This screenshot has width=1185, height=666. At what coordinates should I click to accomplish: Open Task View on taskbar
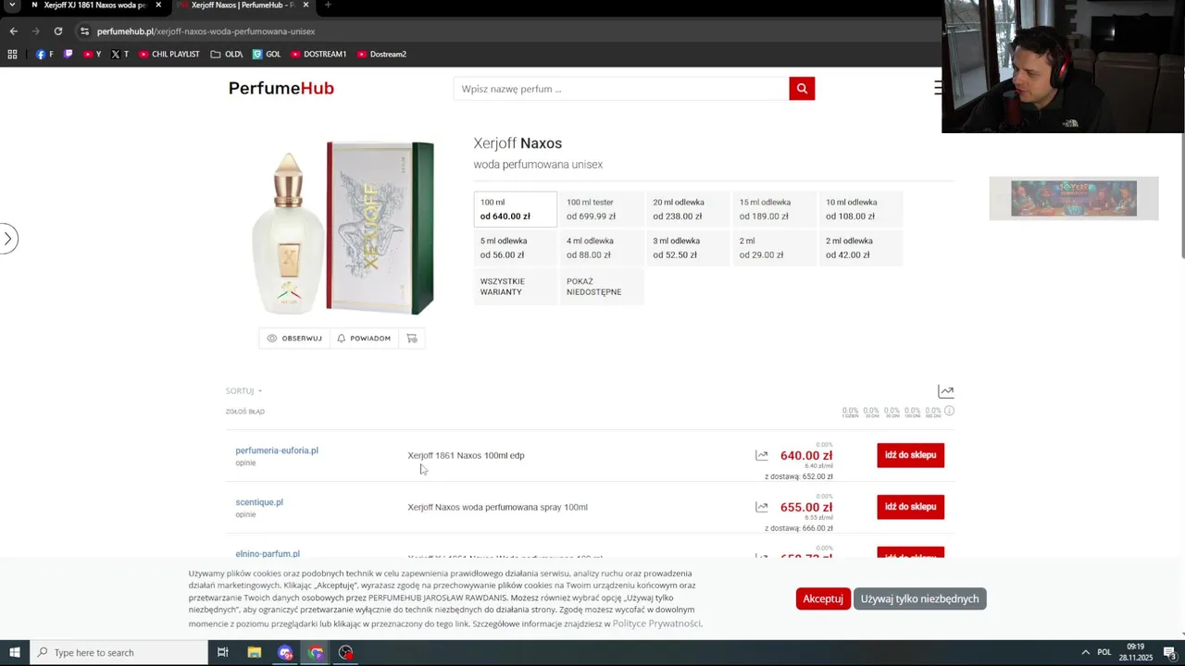222,652
